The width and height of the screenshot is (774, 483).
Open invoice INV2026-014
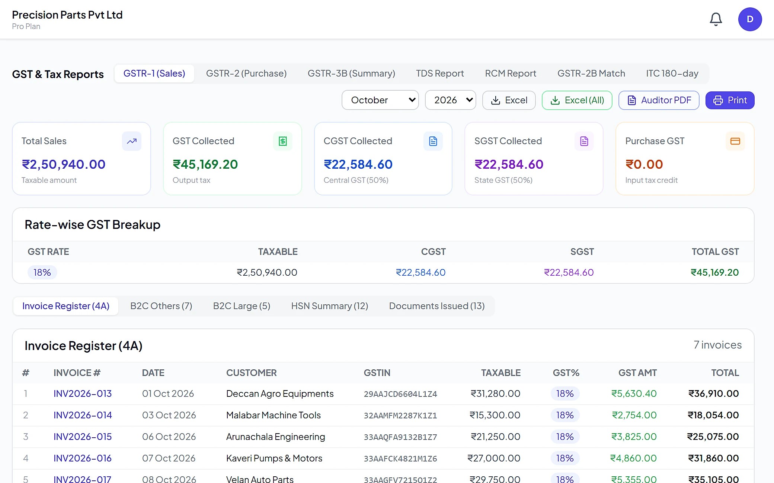pos(83,415)
